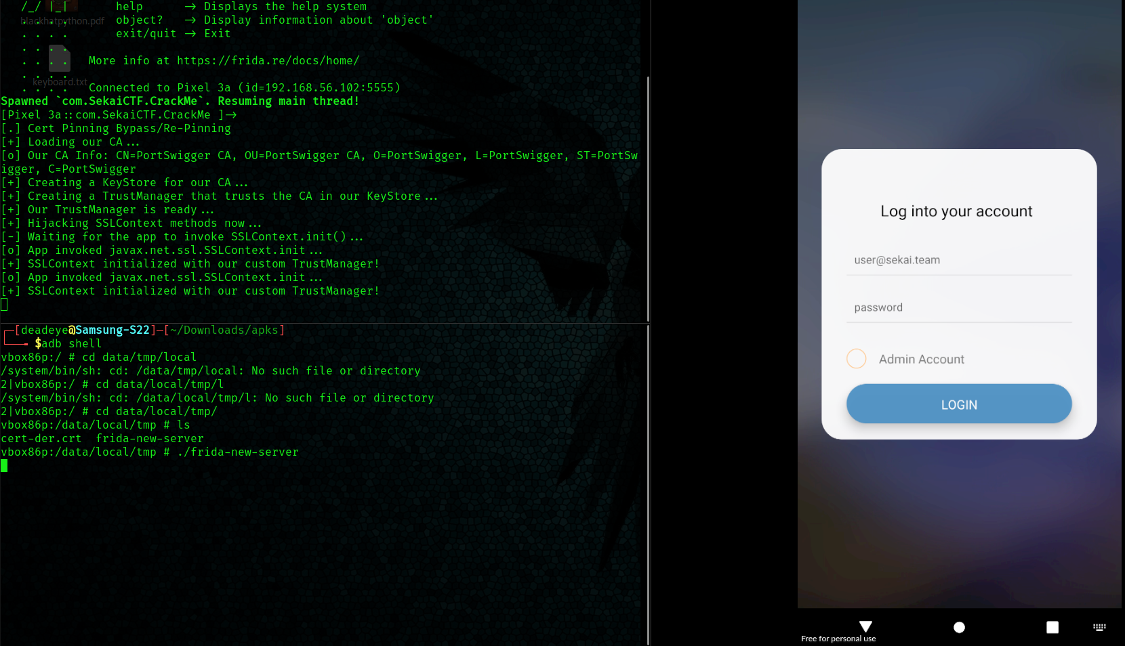Click the Samsung-S22 hostname in the prompt
1125x646 pixels.
click(x=112, y=330)
